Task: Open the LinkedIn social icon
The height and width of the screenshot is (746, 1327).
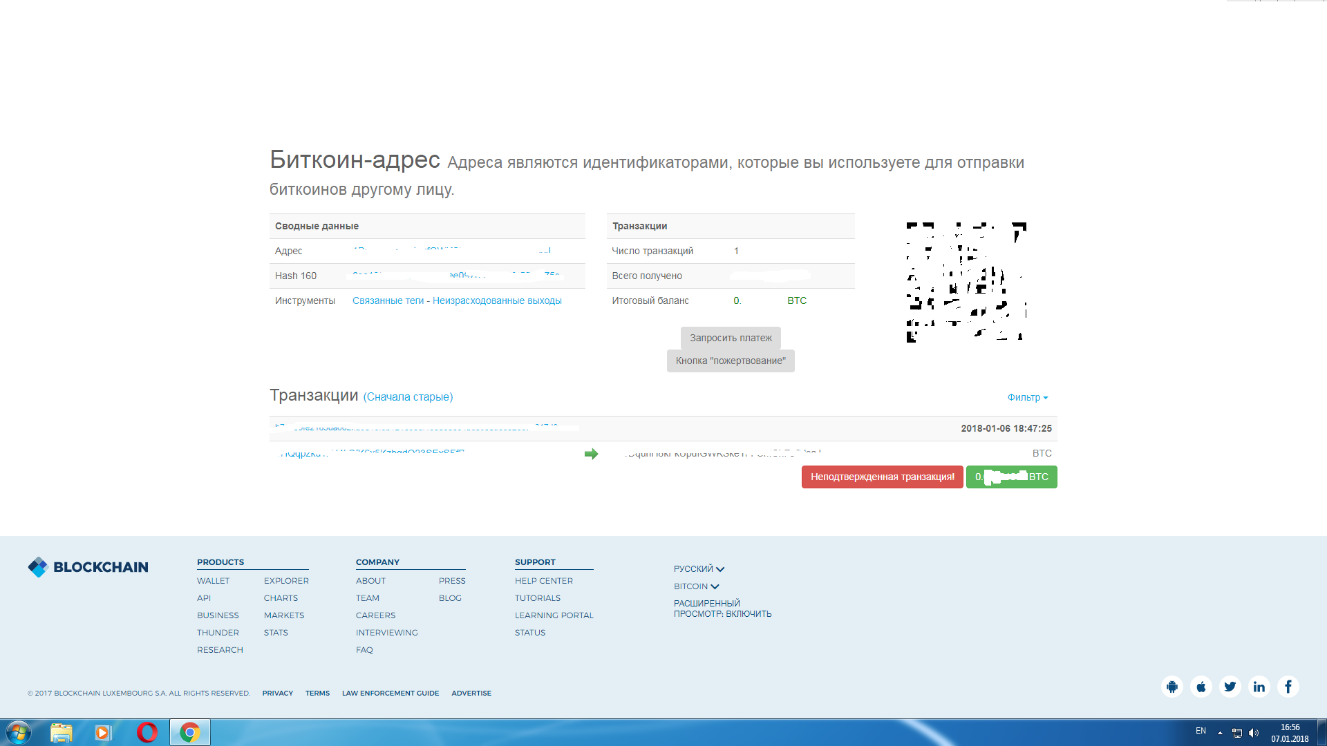Action: pyautogui.click(x=1259, y=687)
